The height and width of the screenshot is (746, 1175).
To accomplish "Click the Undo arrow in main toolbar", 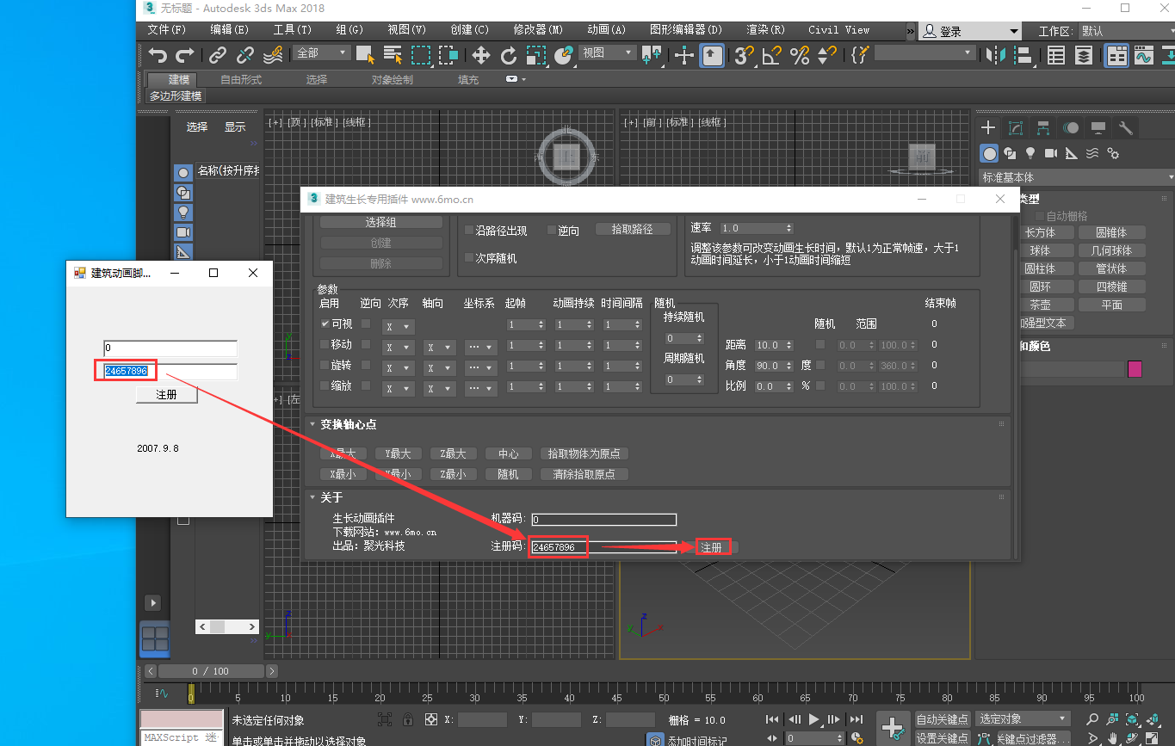I will click(x=158, y=55).
